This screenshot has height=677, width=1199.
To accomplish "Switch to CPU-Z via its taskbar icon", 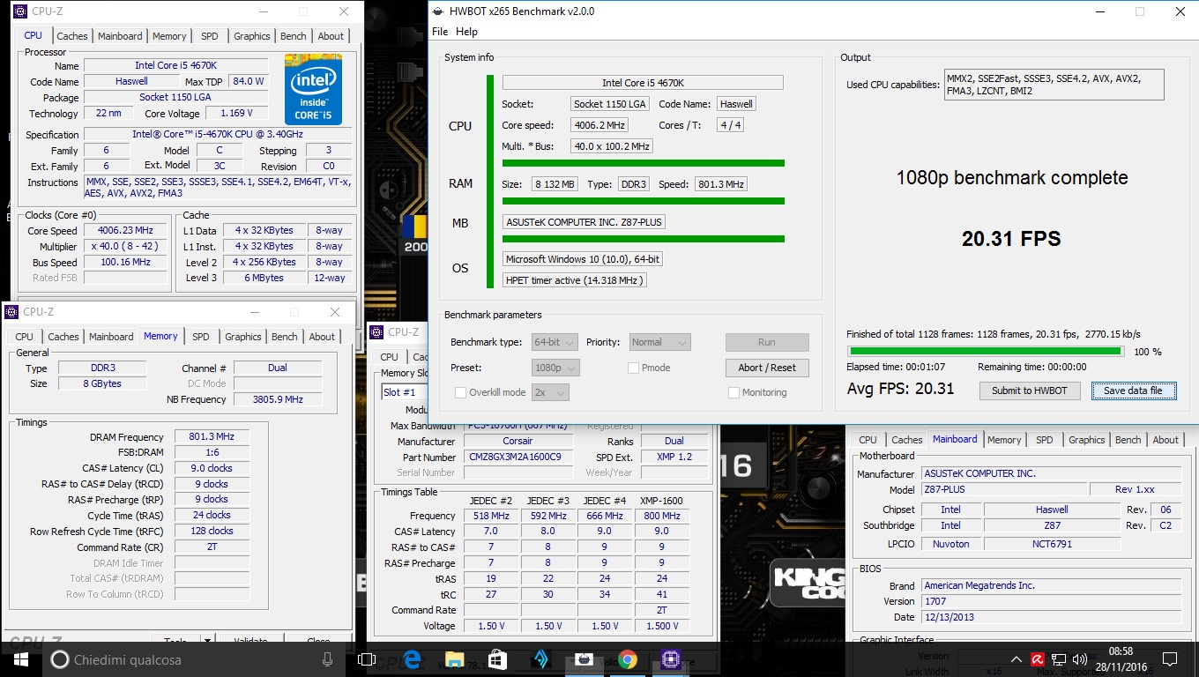I will click(x=671, y=659).
